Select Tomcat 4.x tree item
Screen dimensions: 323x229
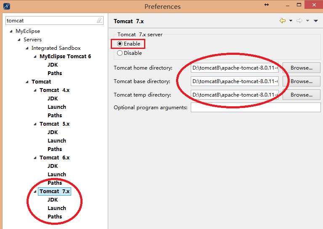(x=55, y=90)
